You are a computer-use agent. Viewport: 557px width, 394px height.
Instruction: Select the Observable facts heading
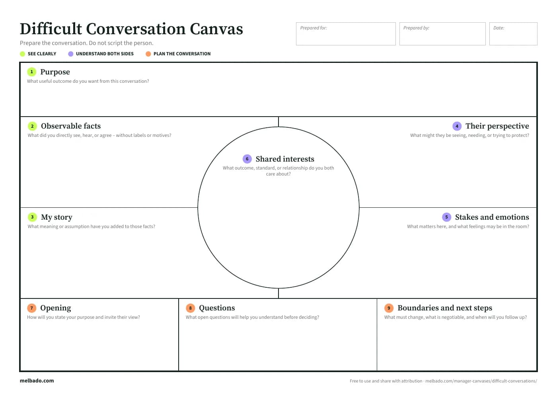(x=71, y=126)
